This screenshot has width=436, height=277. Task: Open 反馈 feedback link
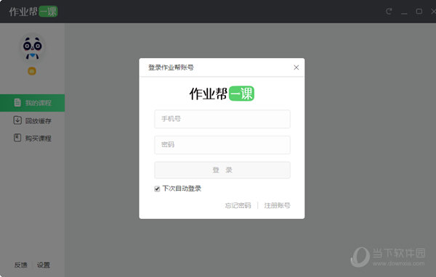pyautogui.click(x=21, y=265)
